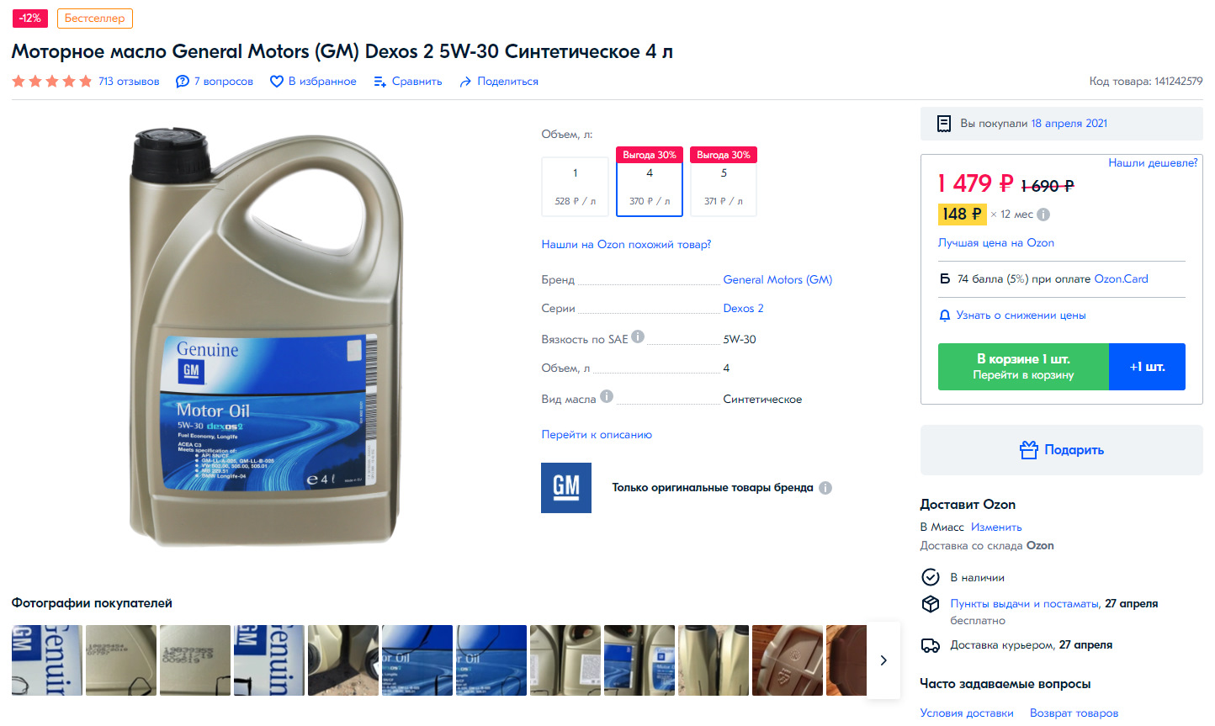Click info icon next to Вязкость по SAE
Viewport: 1215px width, 726px height.
(x=638, y=337)
